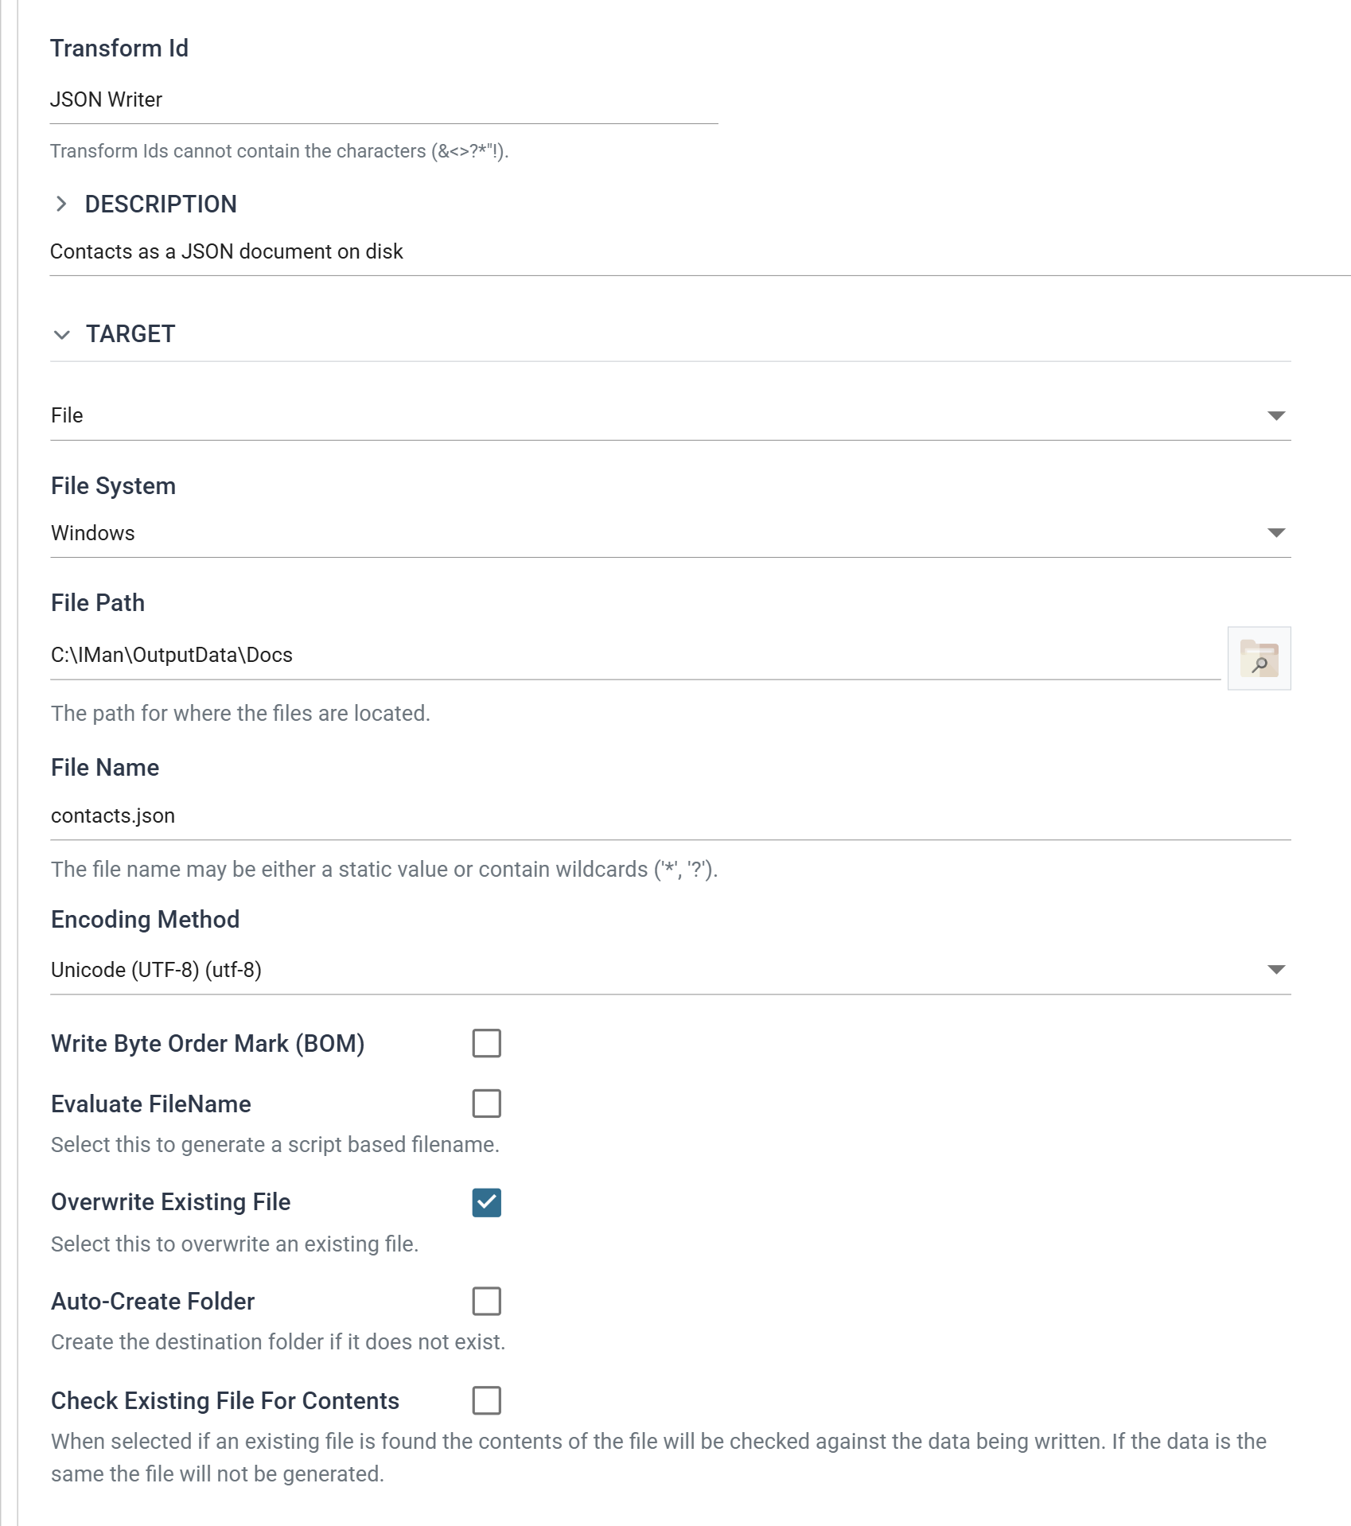
Task: Click the Unicode (UTF-8) encoding value
Action: click(x=156, y=970)
